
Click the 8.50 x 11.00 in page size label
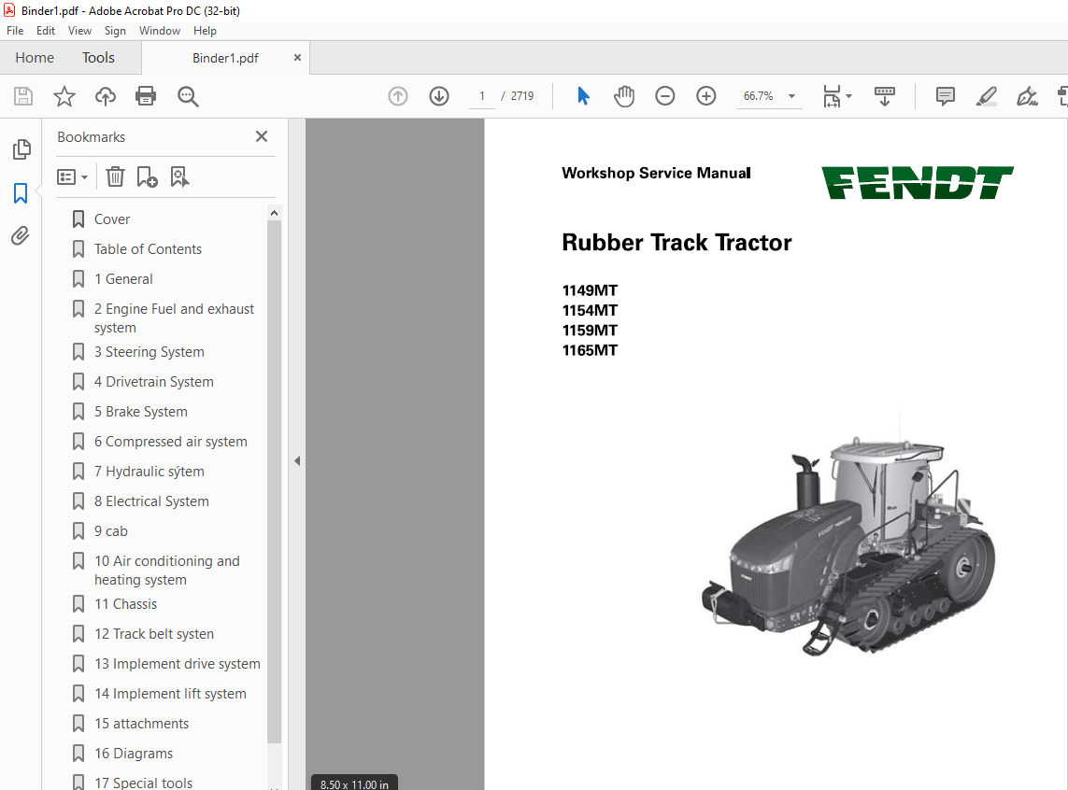pos(354,783)
